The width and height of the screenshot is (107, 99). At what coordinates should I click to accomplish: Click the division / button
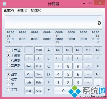pyautogui.click(x=88, y=66)
